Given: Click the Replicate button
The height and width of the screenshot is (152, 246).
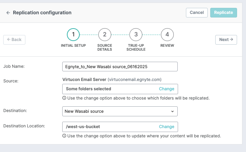Looking at the screenshot, I should pos(223,13).
